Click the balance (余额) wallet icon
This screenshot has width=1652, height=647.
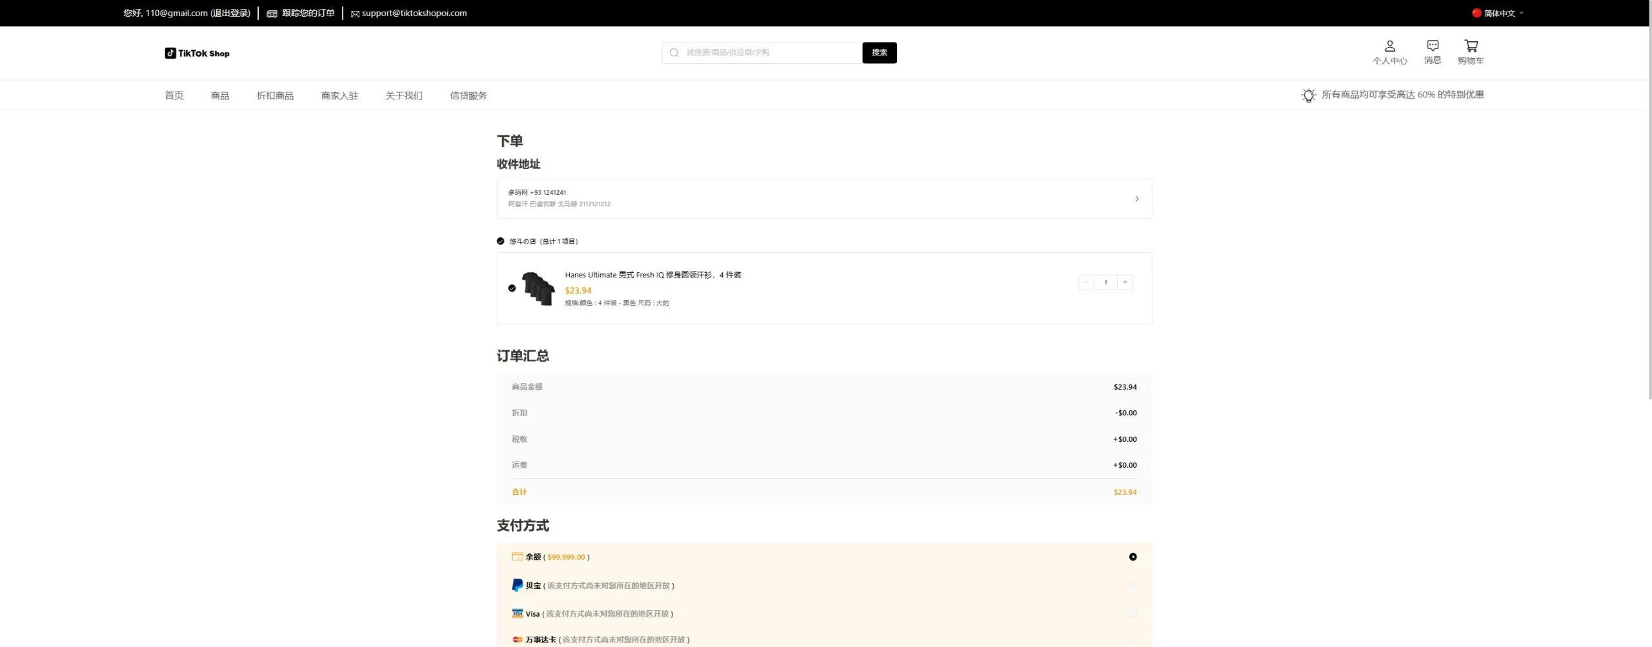517,557
